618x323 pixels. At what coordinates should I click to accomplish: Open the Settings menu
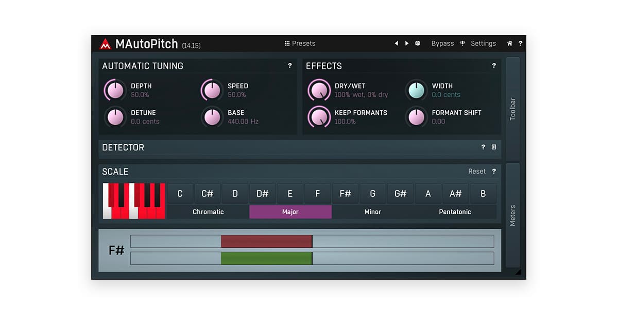tap(483, 43)
